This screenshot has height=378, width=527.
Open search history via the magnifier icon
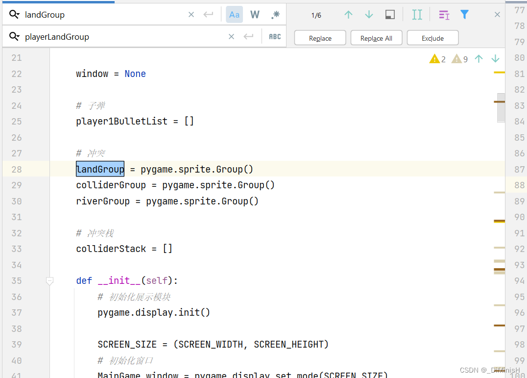(x=15, y=15)
